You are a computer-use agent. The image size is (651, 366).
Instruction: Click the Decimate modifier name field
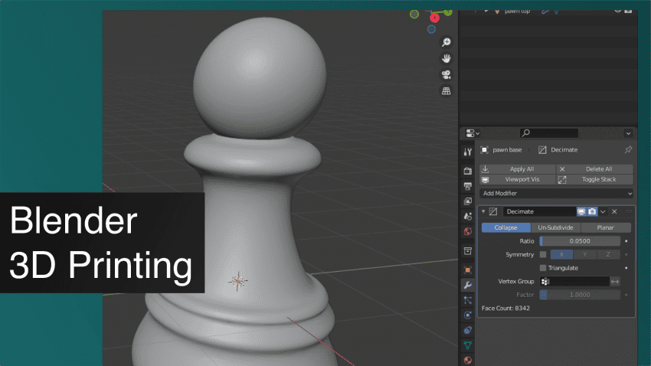[539, 211]
